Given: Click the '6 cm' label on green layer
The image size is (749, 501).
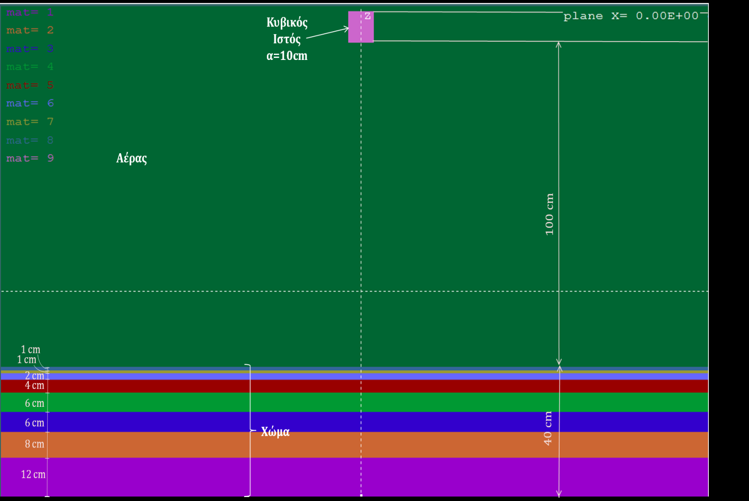Looking at the screenshot, I should pyautogui.click(x=34, y=403).
